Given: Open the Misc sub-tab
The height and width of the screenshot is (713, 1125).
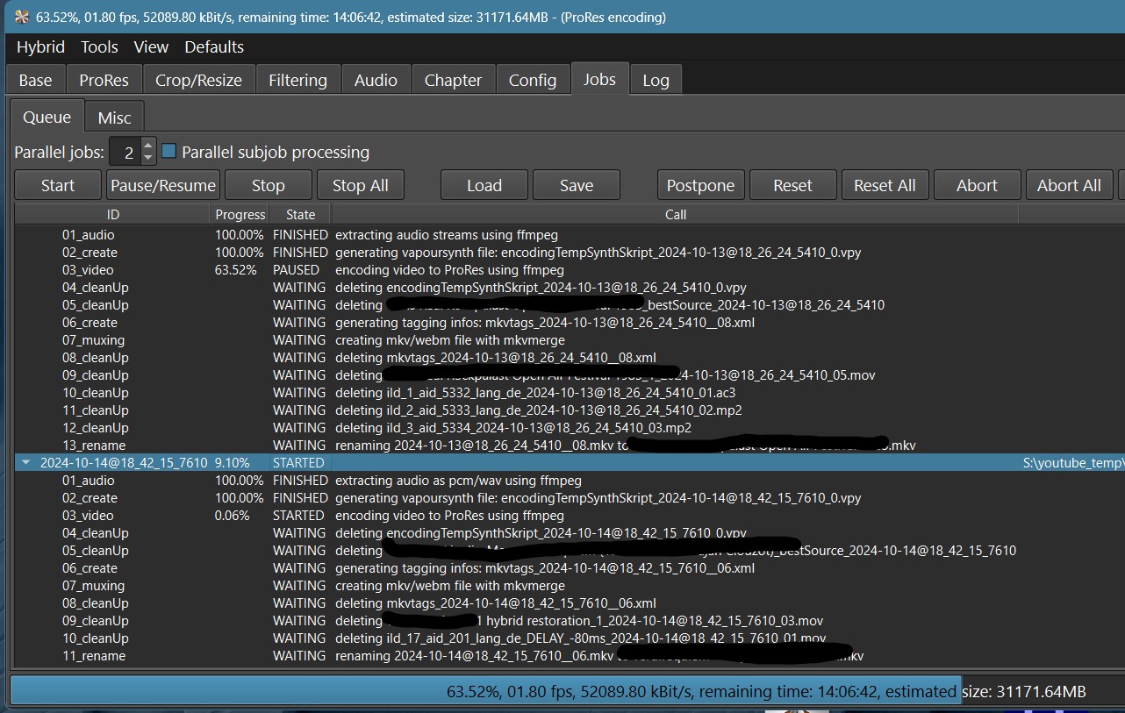Looking at the screenshot, I should pos(114,118).
